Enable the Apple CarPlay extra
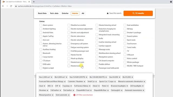 [x=41, y=36]
